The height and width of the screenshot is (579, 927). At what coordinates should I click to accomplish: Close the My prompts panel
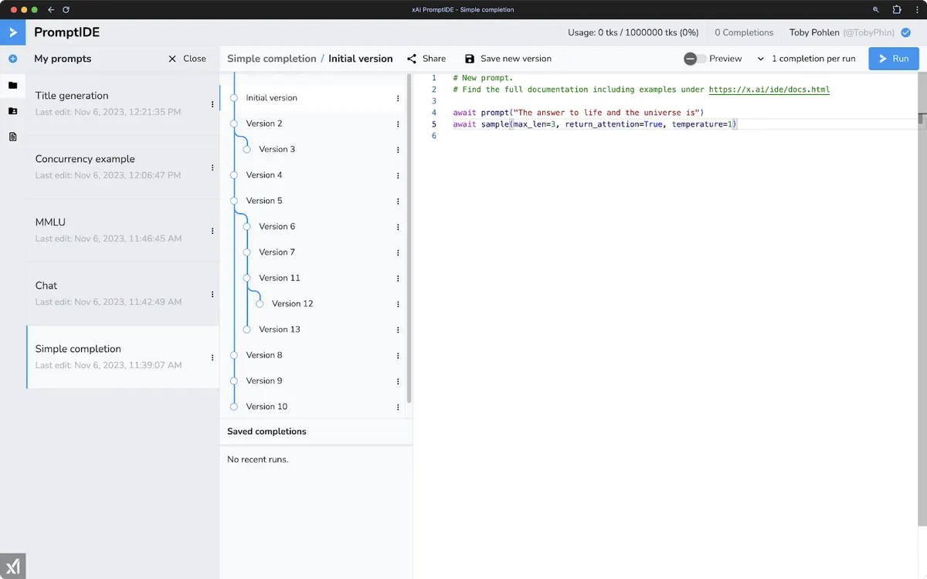pyautogui.click(x=187, y=59)
